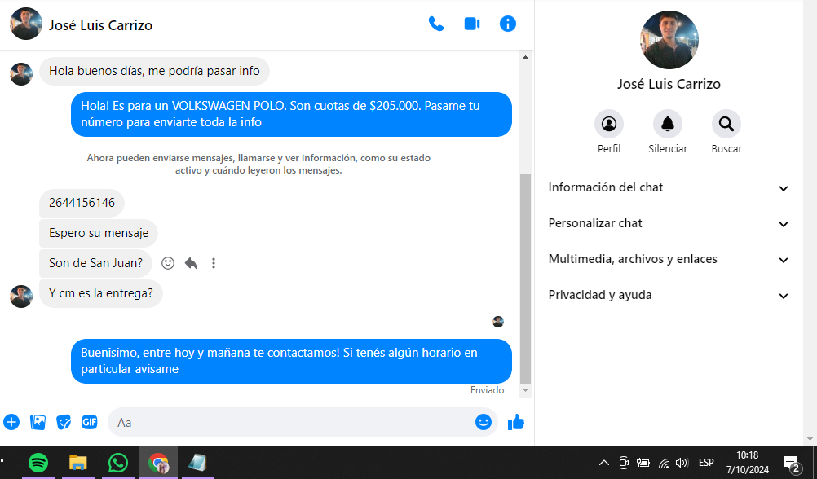Reply to the "Son de San Juan?" message
This screenshot has height=479, width=817.
pos(191,263)
